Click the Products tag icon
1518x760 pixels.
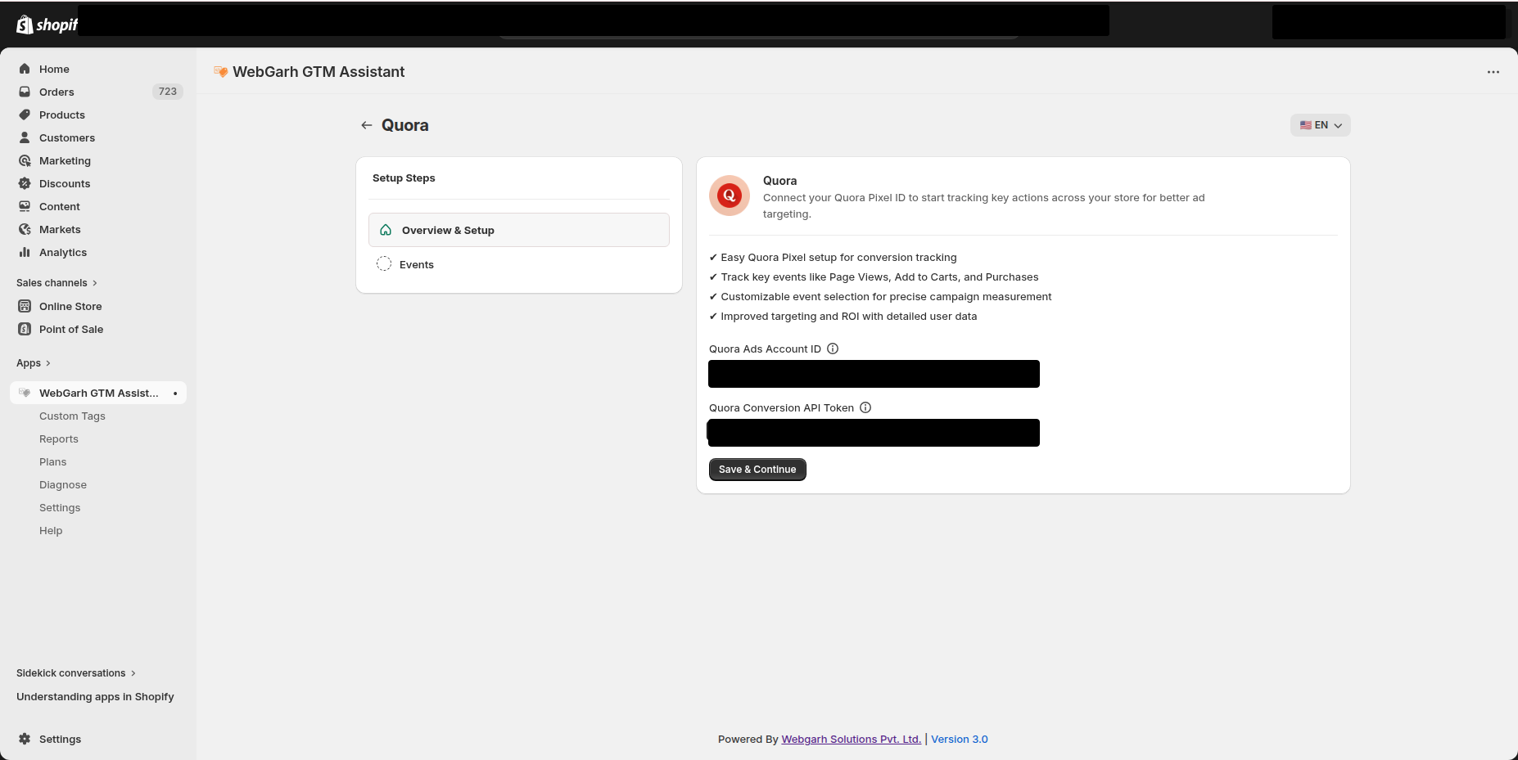[25, 115]
